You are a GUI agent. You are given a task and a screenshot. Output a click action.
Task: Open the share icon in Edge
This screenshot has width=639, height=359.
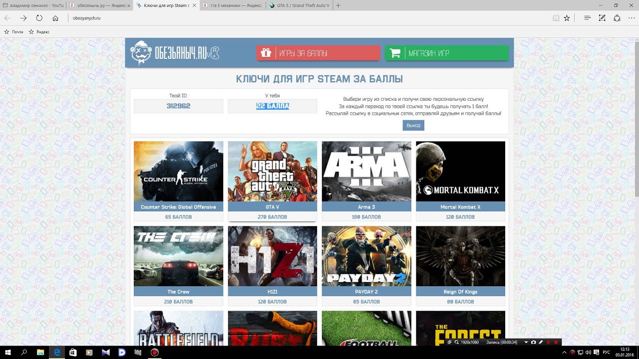coord(617,18)
